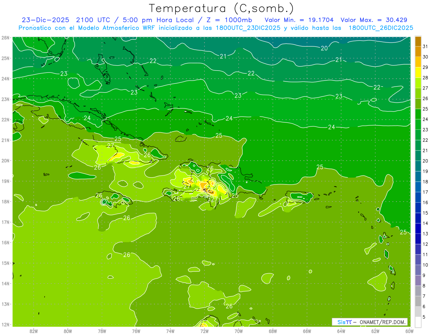The image size is (435, 336).
Task: Click the 31 label on color scale
Action: (425, 46)
